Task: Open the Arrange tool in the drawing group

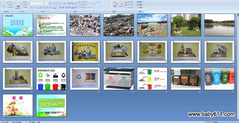Action: click(115, 4)
